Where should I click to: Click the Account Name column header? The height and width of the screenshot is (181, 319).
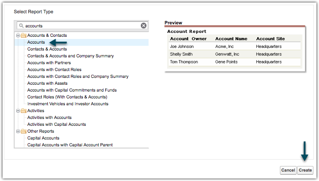coord(231,39)
